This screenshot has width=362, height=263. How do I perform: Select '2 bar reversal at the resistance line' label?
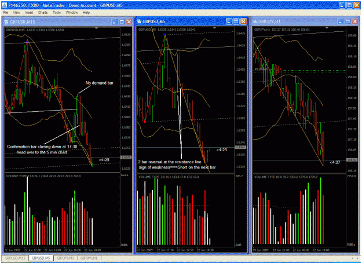tap(170, 162)
